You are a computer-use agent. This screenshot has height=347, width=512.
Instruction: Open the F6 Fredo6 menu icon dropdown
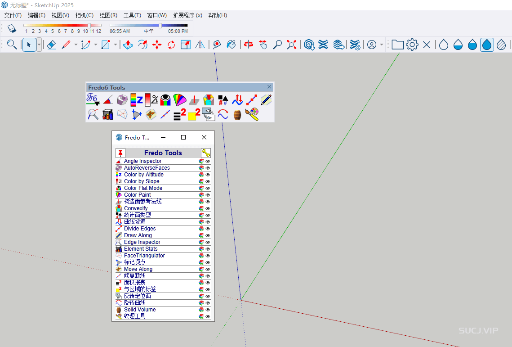[93, 100]
